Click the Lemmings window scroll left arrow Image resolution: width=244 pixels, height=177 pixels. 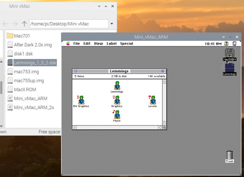pos(74,128)
